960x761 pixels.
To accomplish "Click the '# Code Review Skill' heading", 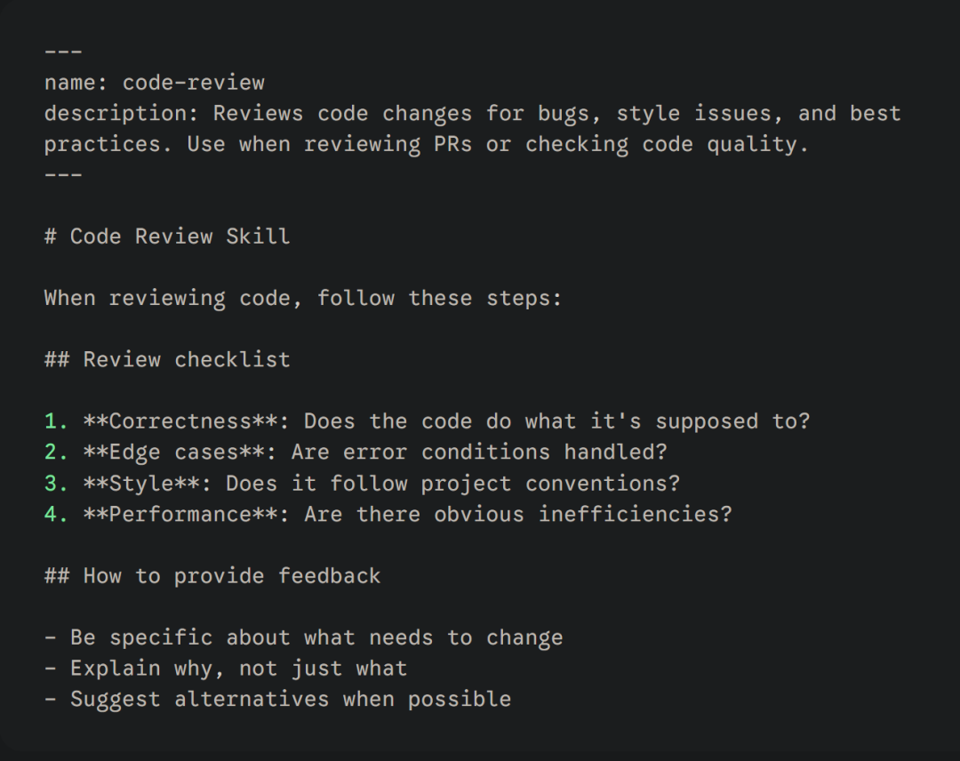I will click(167, 236).
